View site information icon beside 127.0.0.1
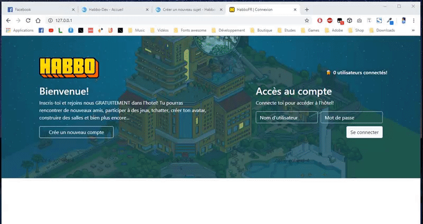423x224 pixels. tap(50, 21)
